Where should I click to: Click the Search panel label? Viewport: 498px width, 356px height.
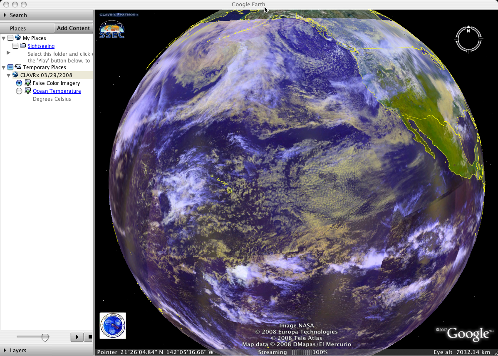pyautogui.click(x=18, y=15)
